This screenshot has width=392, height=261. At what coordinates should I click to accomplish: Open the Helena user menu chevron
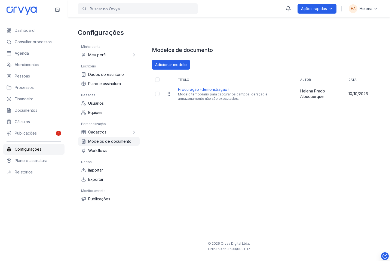[x=376, y=9]
